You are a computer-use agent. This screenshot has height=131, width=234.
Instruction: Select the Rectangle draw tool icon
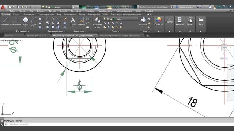[40, 19]
